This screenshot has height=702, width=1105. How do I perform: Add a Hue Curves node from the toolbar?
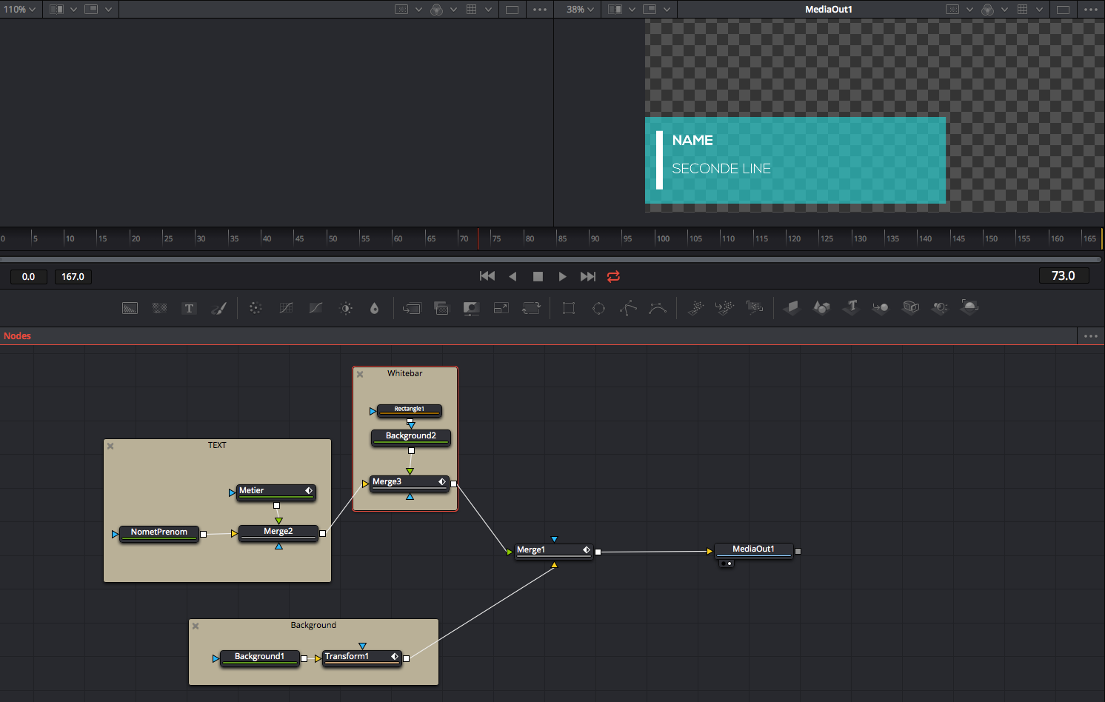coord(316,308)
